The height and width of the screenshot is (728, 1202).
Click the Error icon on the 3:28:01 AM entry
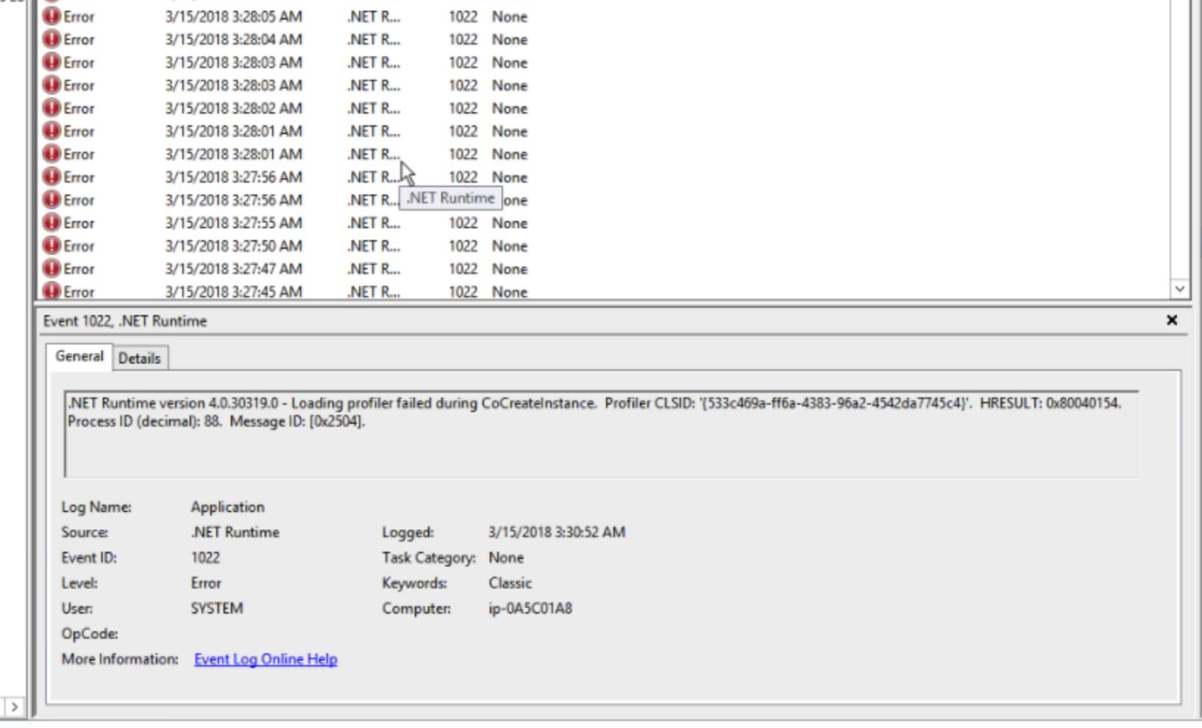51,131
